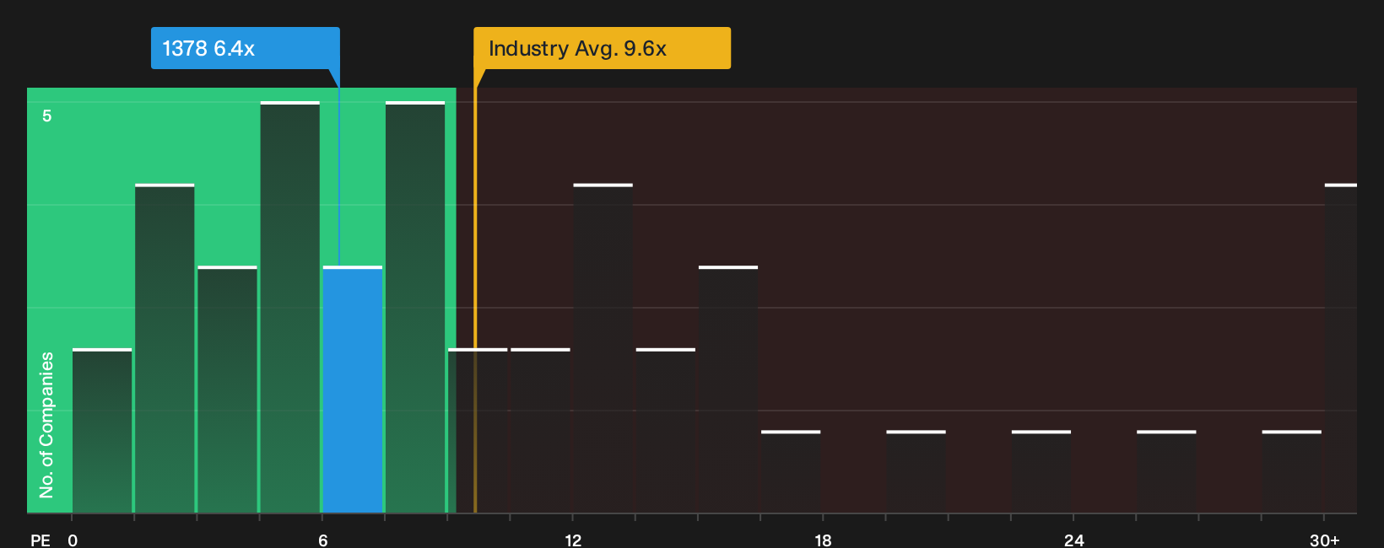
Task: Click the 'No. of Companies' axis title
Action: pos(46,425)
